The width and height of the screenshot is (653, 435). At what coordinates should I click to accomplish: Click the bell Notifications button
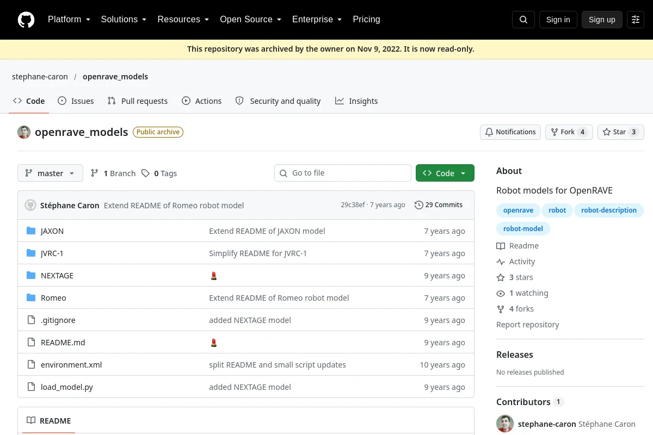point(510,132)
